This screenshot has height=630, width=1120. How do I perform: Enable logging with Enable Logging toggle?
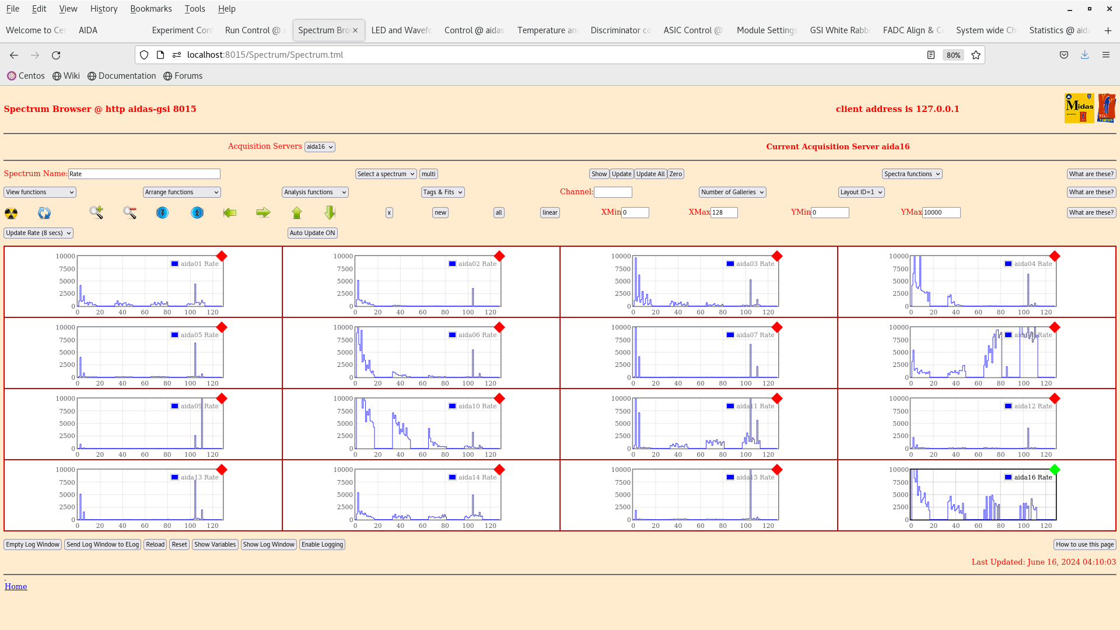click(321, 545)
